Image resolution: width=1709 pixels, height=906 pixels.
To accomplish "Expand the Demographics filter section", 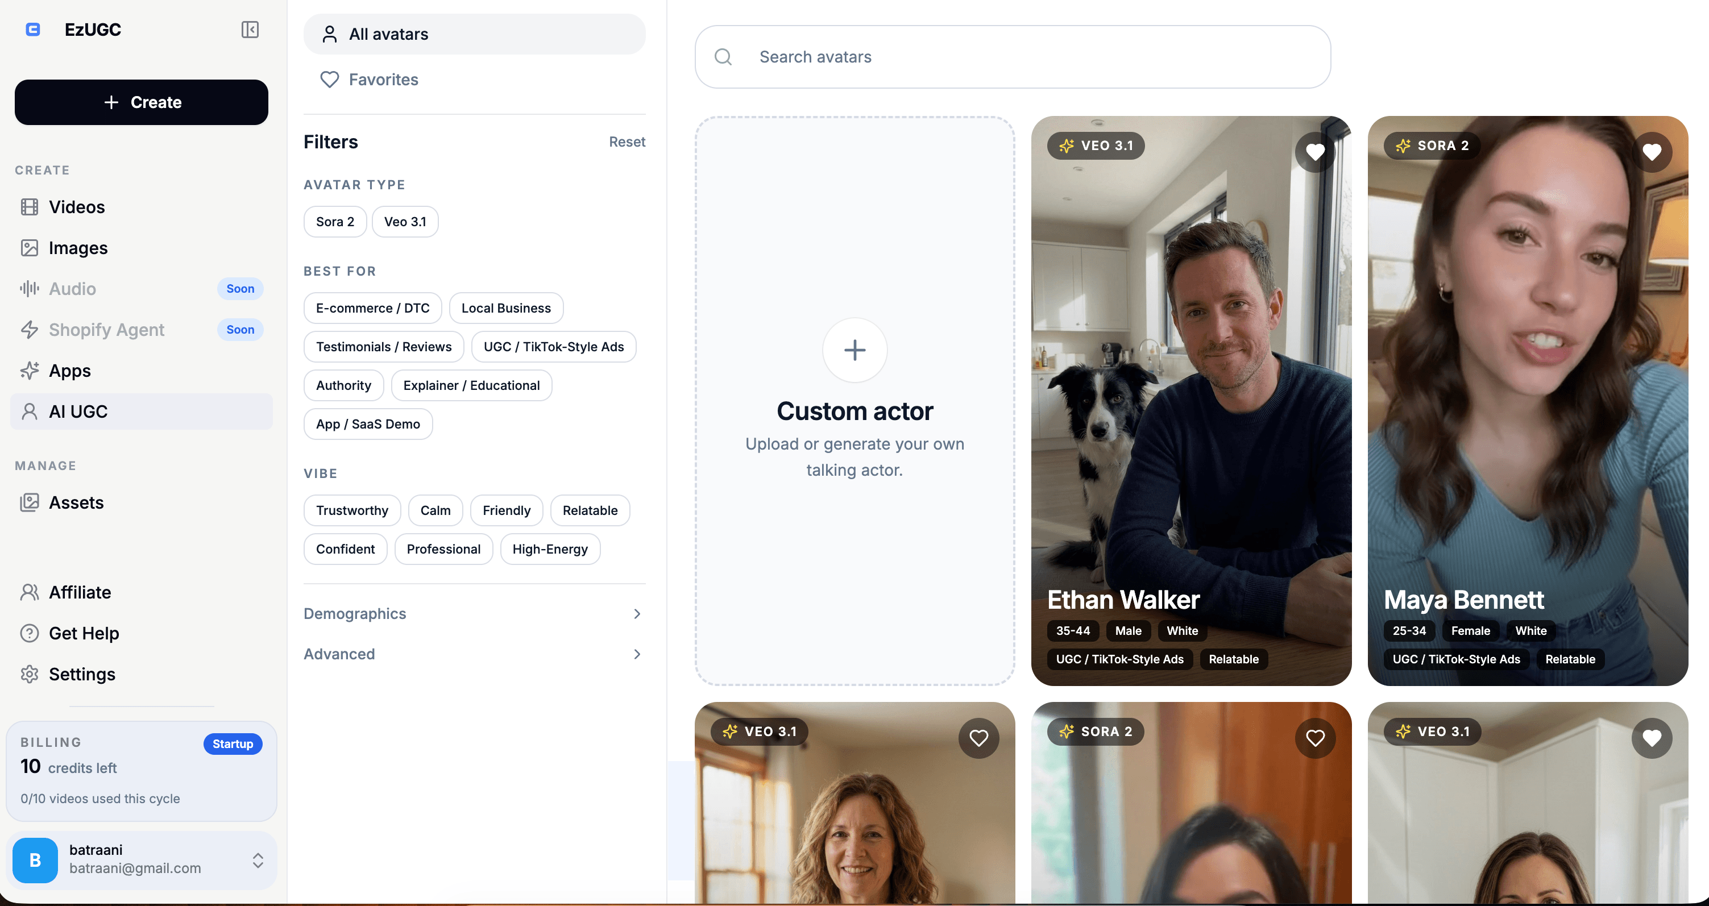I will pos(474,613).
